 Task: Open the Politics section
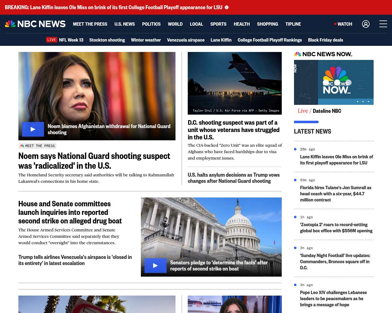click(151, 24)
